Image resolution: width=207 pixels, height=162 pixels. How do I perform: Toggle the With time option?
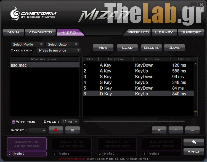tap(13, 122)
